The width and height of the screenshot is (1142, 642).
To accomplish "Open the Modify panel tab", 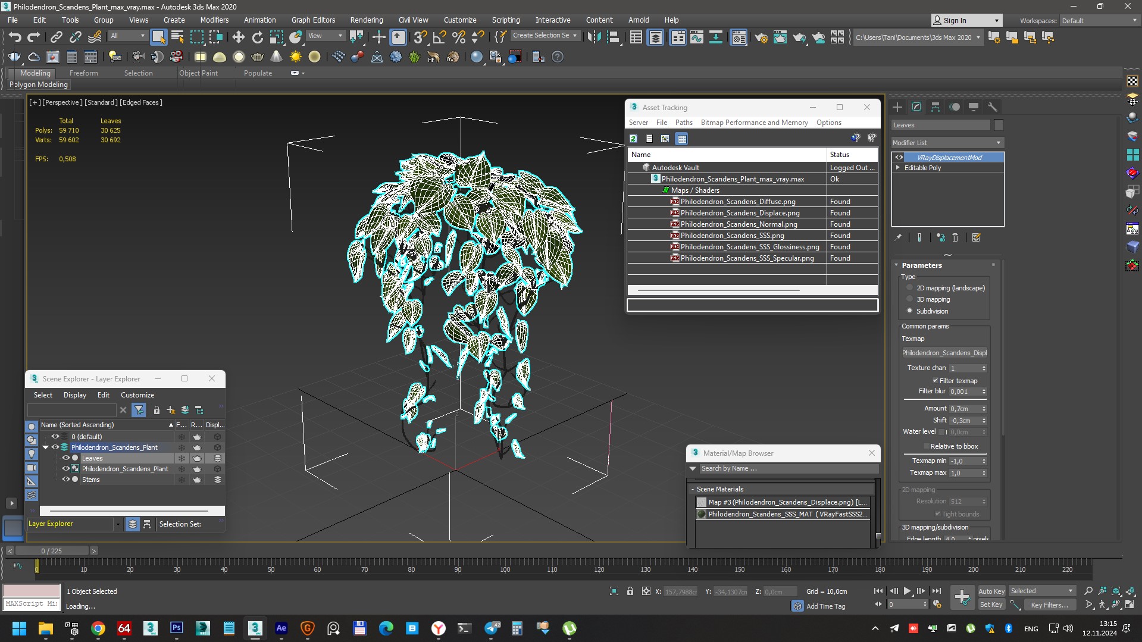I will point(916,107).
